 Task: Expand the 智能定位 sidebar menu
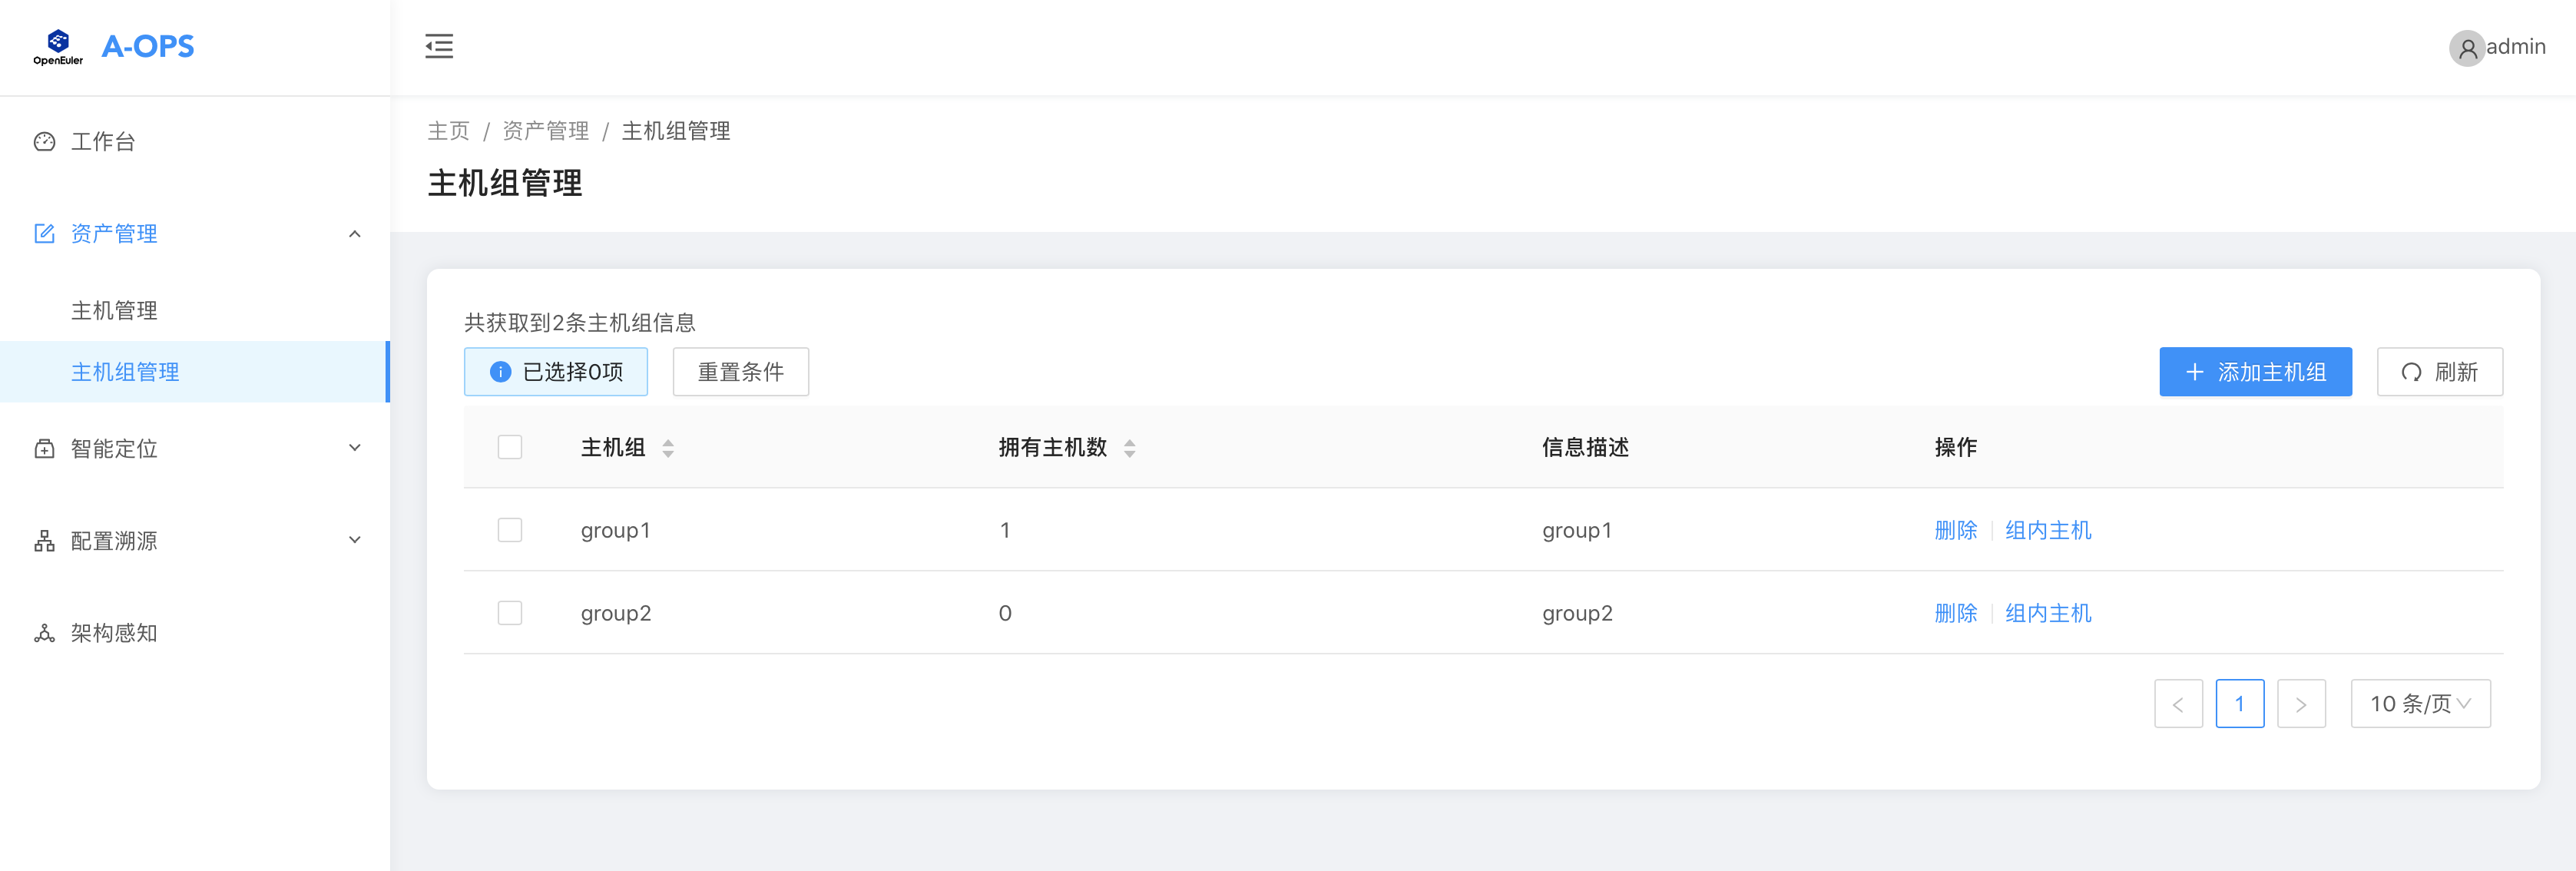coord(354,448)
